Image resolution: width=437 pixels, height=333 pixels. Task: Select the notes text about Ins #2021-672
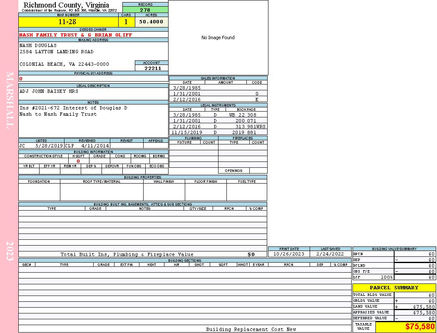(x=73, y=111)
